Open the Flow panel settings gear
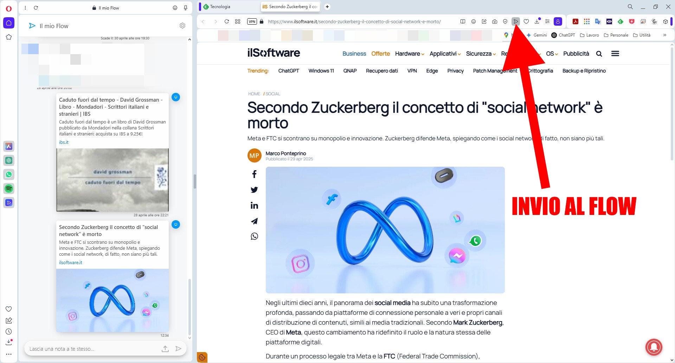This screenshot has width=675, height=363. pyautogui.click(x=182, y=26)
